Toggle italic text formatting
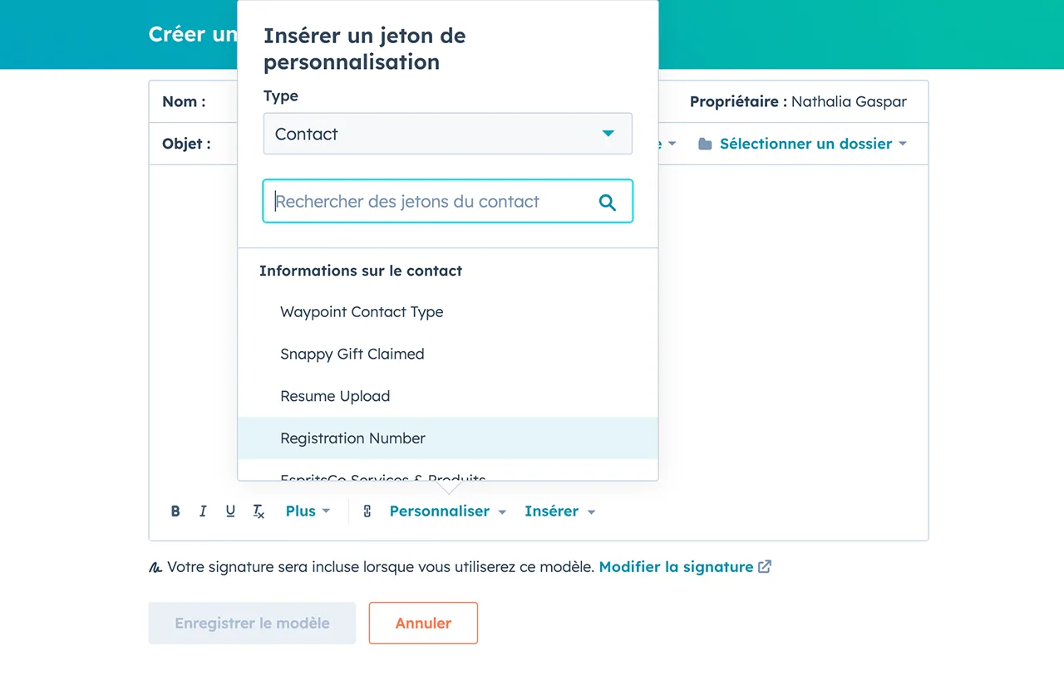The image size is (1064, 675). pos(203,511)
